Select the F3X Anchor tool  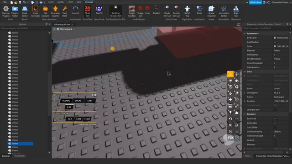pos(230,93)
